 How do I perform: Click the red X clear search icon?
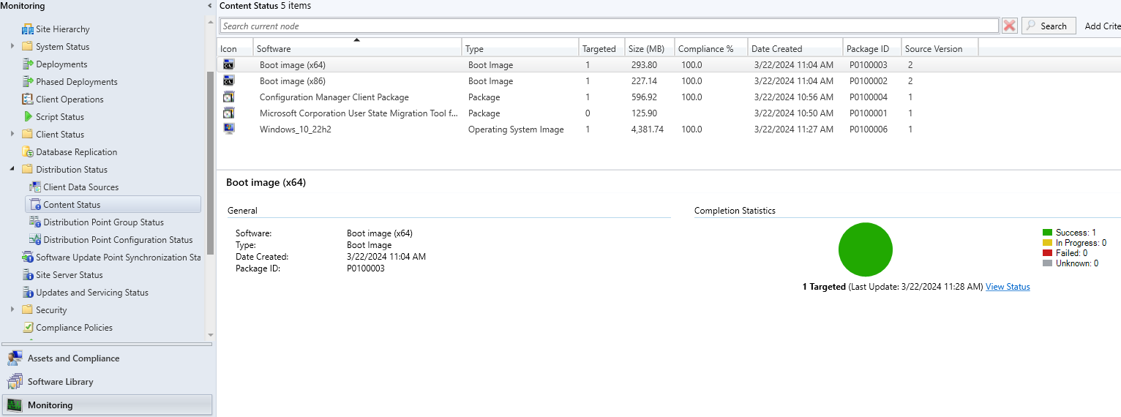click(x=1010, y=26)
